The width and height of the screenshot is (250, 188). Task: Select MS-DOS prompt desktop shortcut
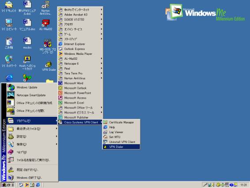click(x=48, y=46)
